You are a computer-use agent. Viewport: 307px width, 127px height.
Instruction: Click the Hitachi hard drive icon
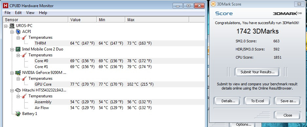point(18,90)
